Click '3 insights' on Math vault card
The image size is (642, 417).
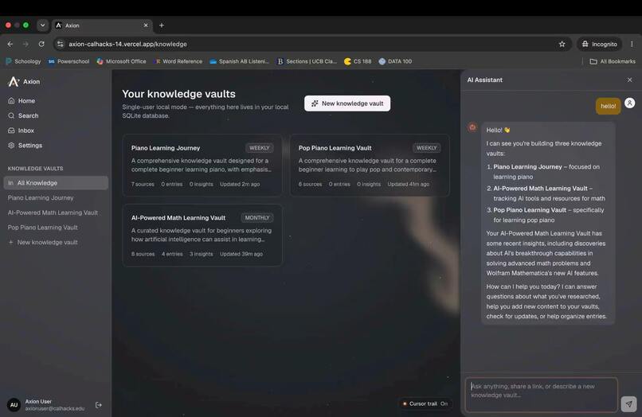201,254
